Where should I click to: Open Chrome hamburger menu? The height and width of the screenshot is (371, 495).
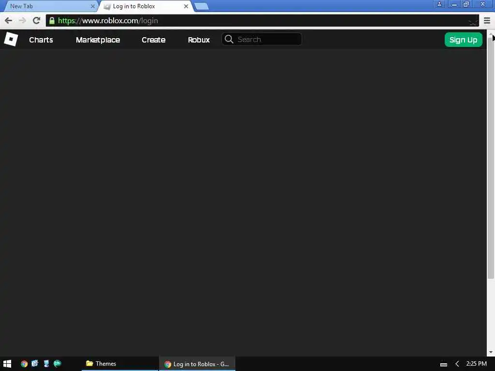click(x=487, y=21)
